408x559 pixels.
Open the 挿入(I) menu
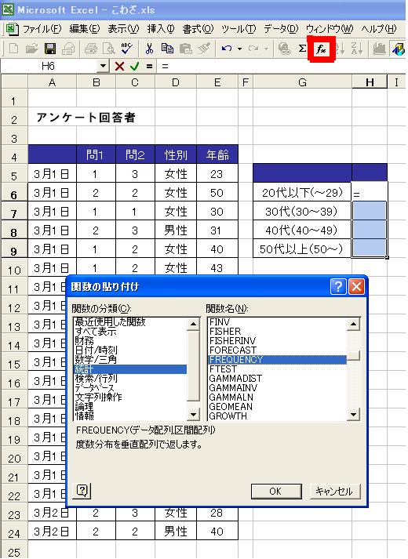coord(161,29)
